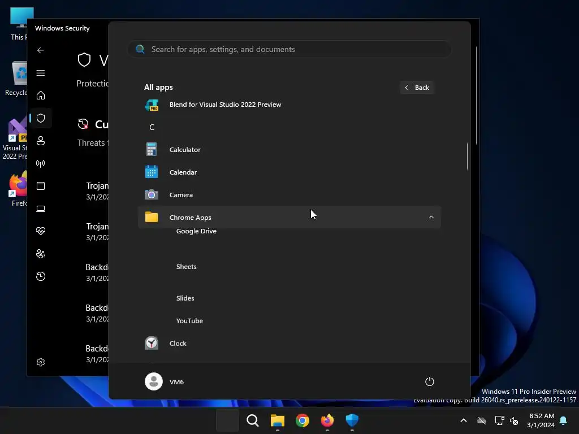Open Blend for Visual Studio 2022 Preview
The image size is (579, 434).
coord(289,105)
